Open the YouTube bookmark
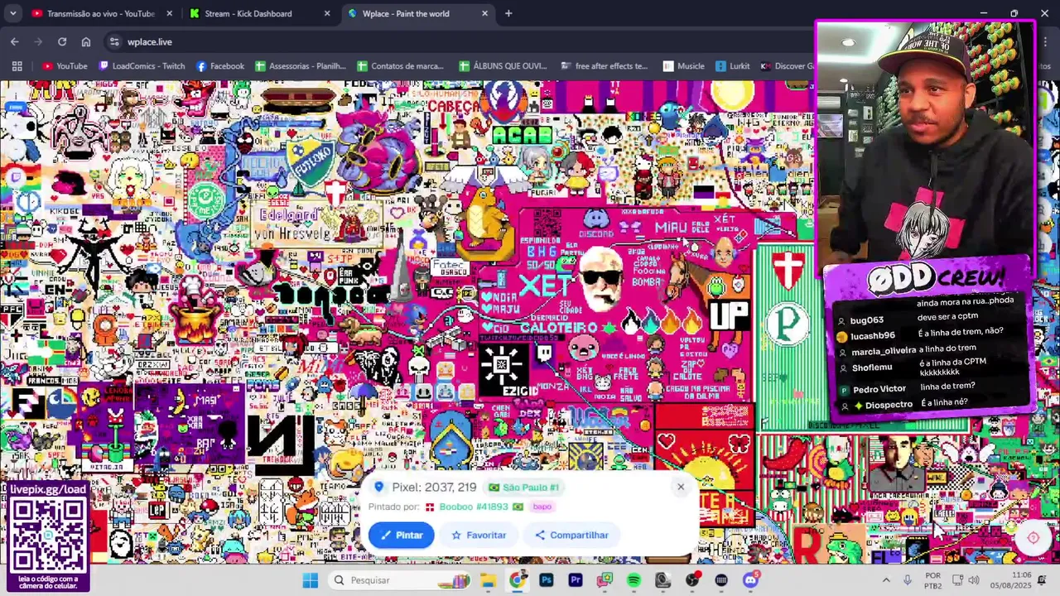Screen dimensions: 1060x596 point(65,66)
